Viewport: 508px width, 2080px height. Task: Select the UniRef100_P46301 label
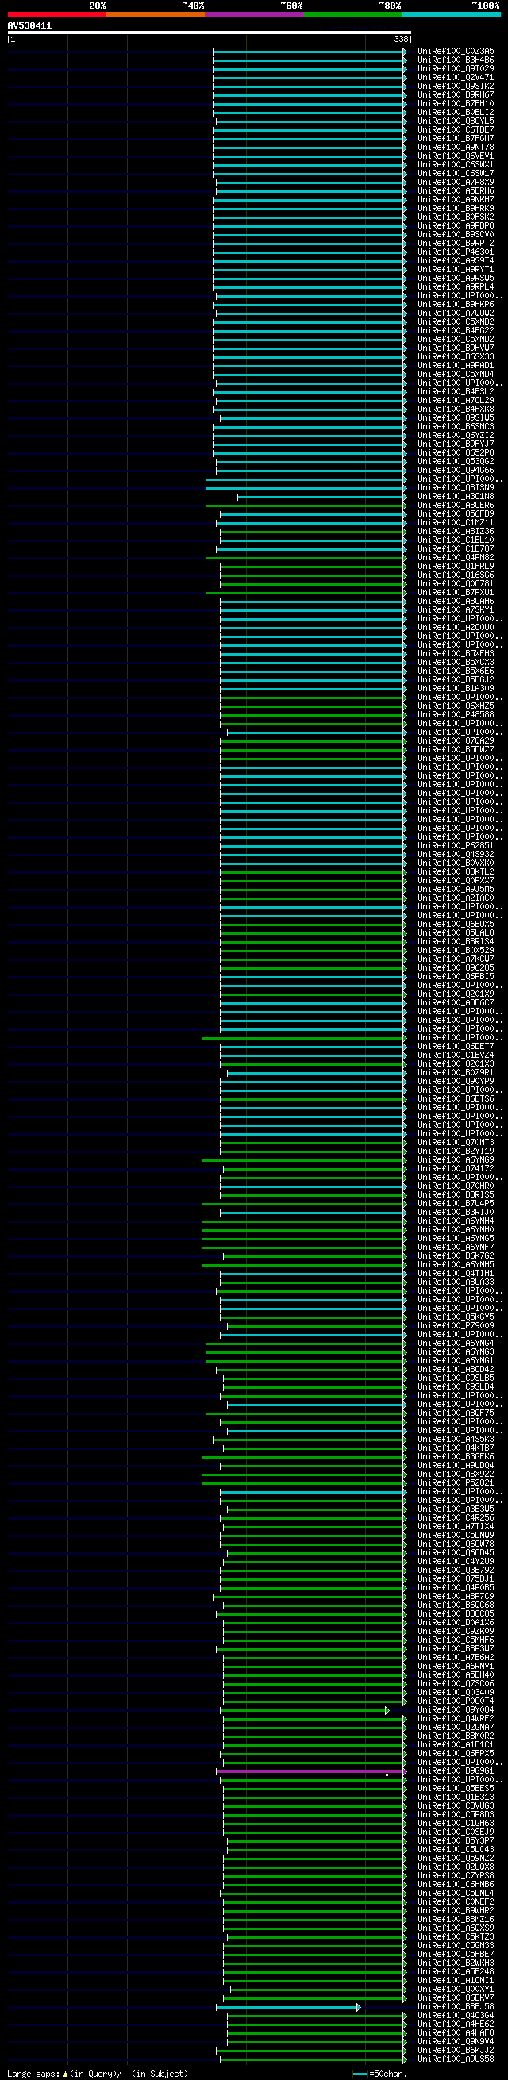456,252
